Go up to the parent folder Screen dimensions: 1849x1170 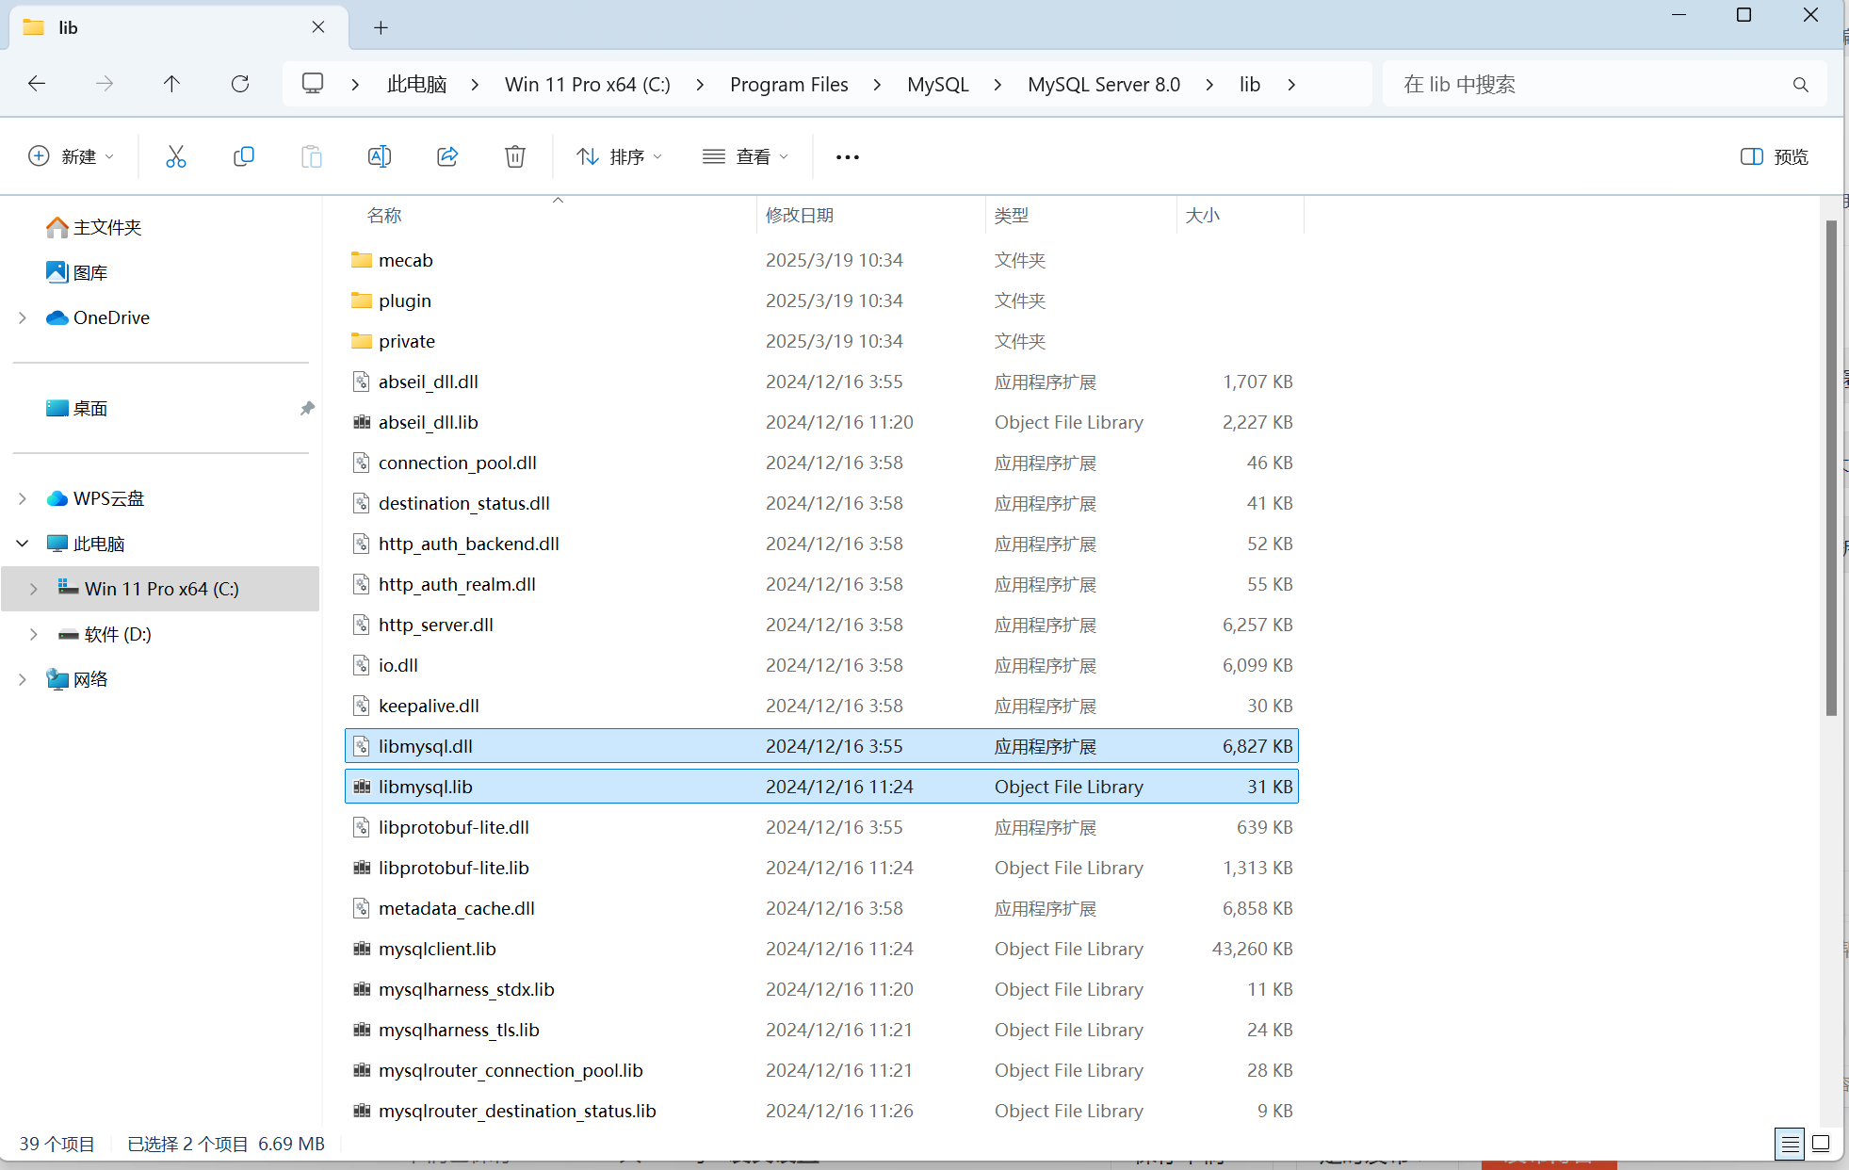coord(171,84)
